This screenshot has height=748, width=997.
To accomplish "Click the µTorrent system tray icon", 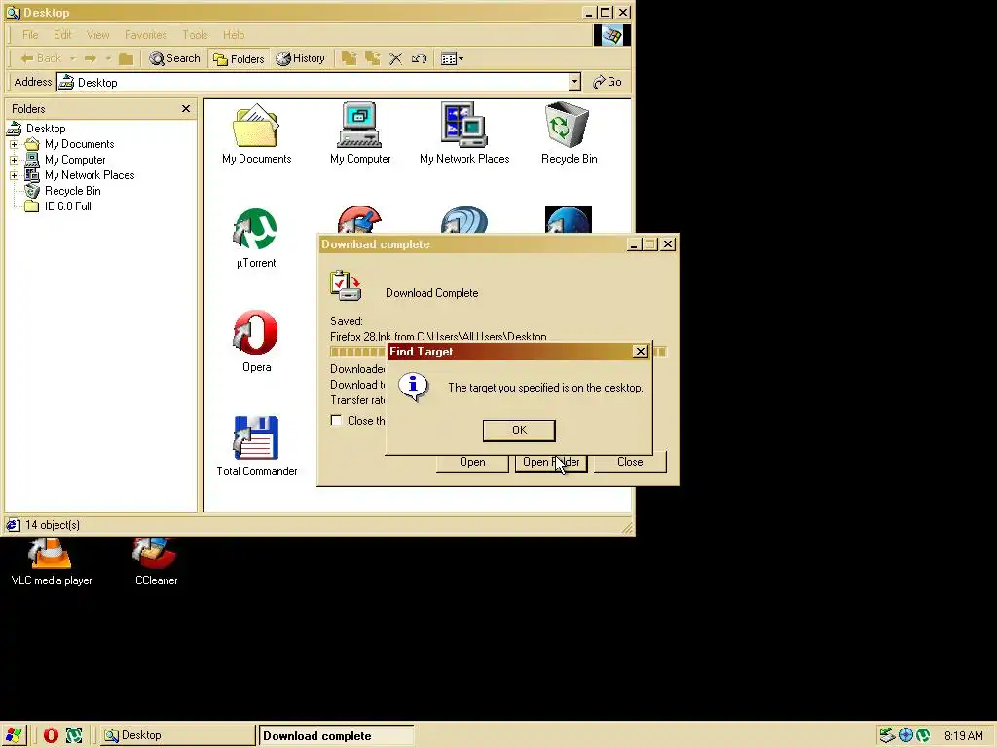I will 923,736.
